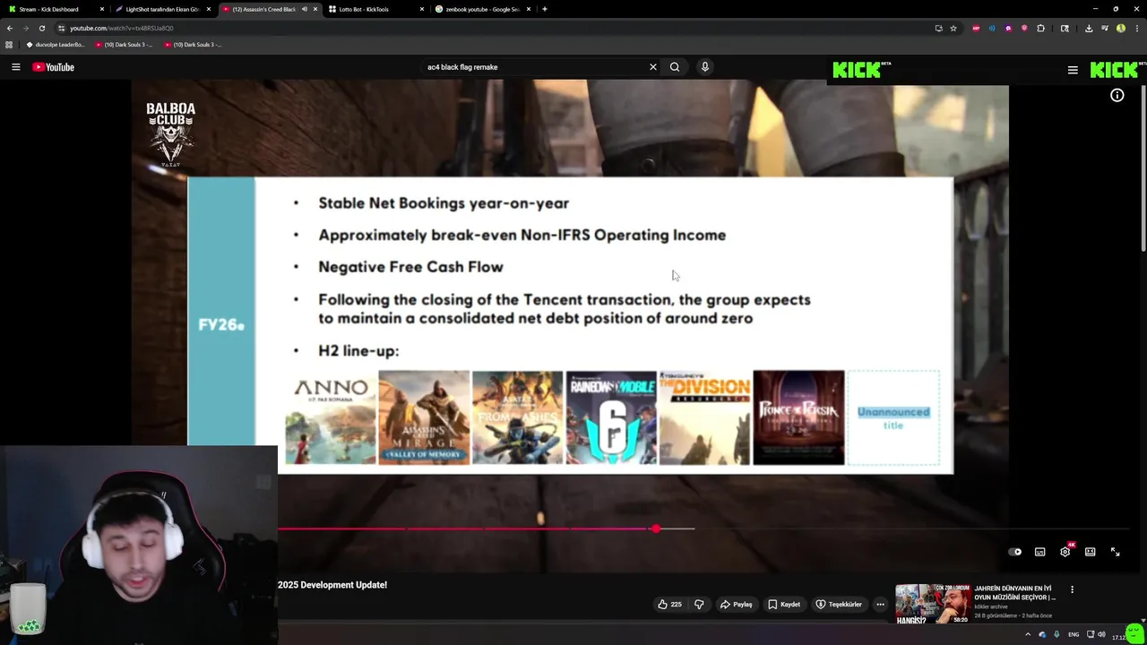The width and height of the screenshot is (1147, 645).
Task: Dislike the video
Action: 699,604
